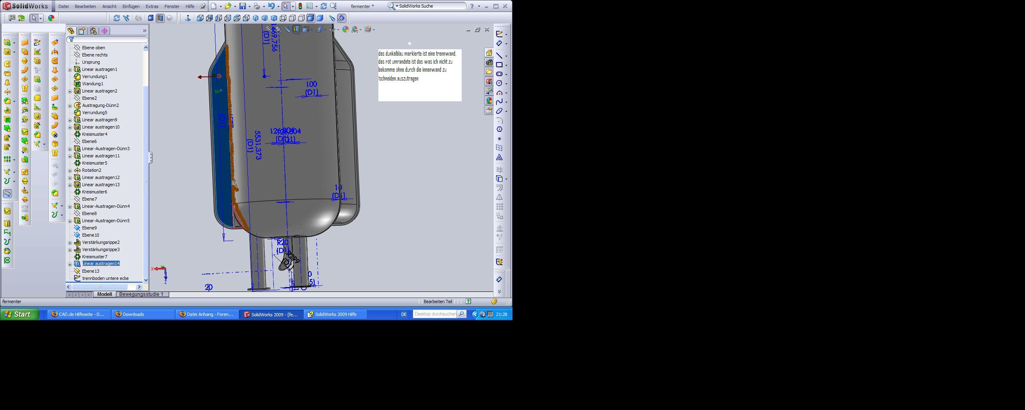Switch to the Bewegungsstudie 1 tab
Image resolution: width=1025 pixels, height=410 pixels.
pyautogui.click(x=141, y=294)
